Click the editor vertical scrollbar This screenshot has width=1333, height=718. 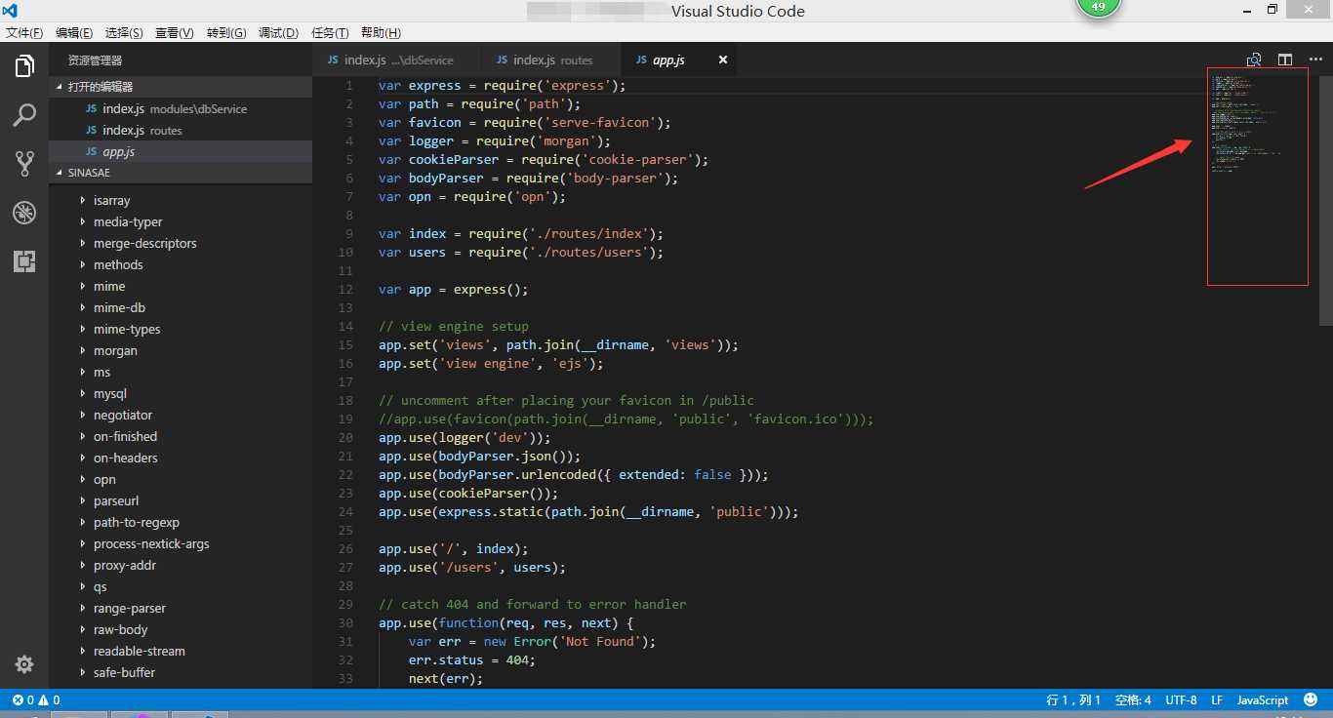click(1325, 201)
